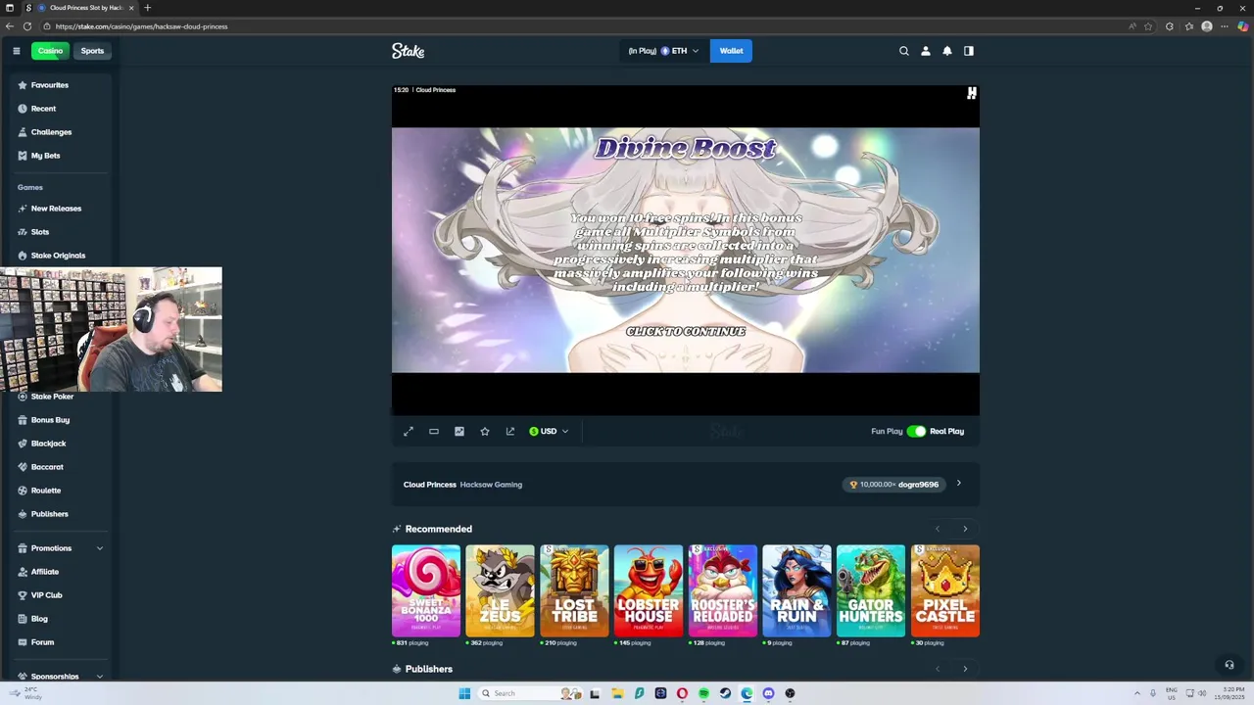
Task: Open game in pop-out window icon
Action: click(510, 431)
